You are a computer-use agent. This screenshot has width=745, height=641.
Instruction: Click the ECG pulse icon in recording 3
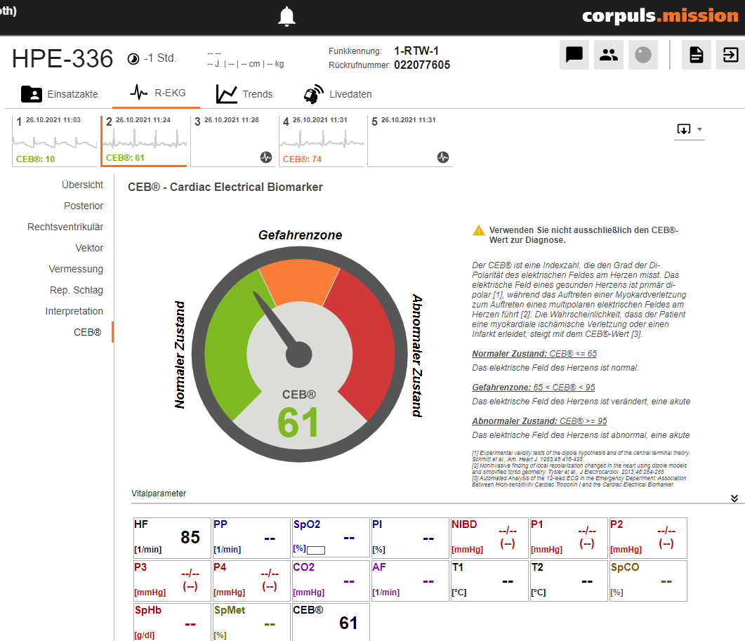(266, 157)
